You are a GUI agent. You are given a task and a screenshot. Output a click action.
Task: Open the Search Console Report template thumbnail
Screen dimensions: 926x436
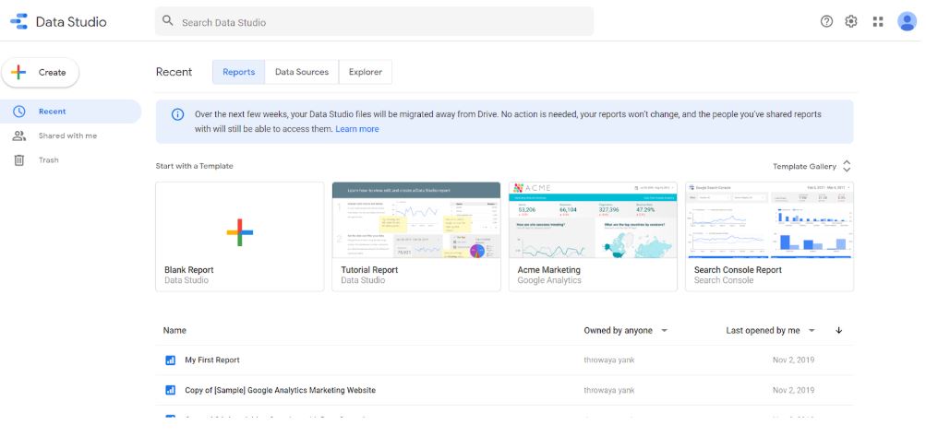coord(769,220)
